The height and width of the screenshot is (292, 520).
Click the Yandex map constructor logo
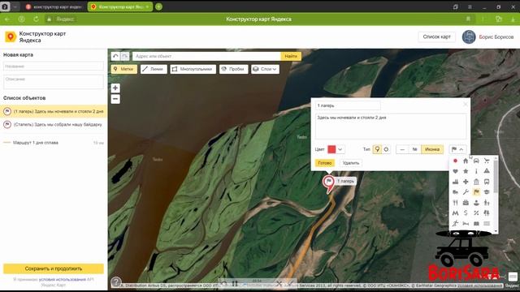[11, 36]
